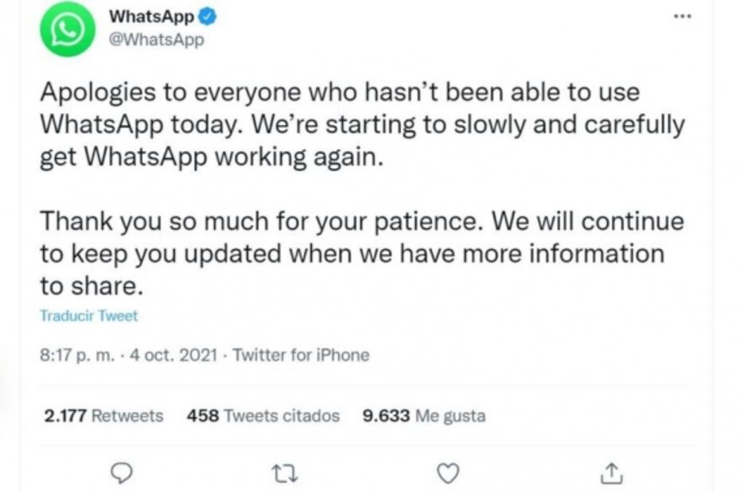Click the Twitter for iPhone source label
The height and width of the screenshot is (493, 740).
[301, 355]
